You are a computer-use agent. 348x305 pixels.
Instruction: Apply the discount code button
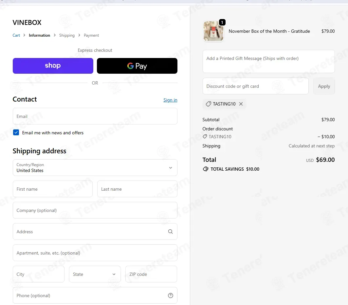tap(324, 86)
